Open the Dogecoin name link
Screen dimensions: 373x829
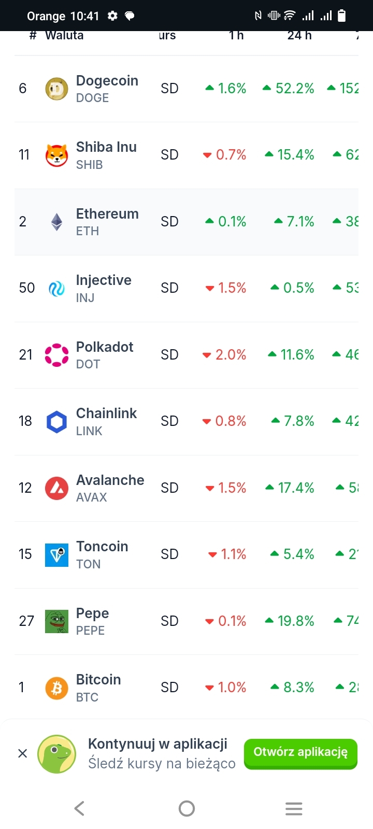point(107,81)
